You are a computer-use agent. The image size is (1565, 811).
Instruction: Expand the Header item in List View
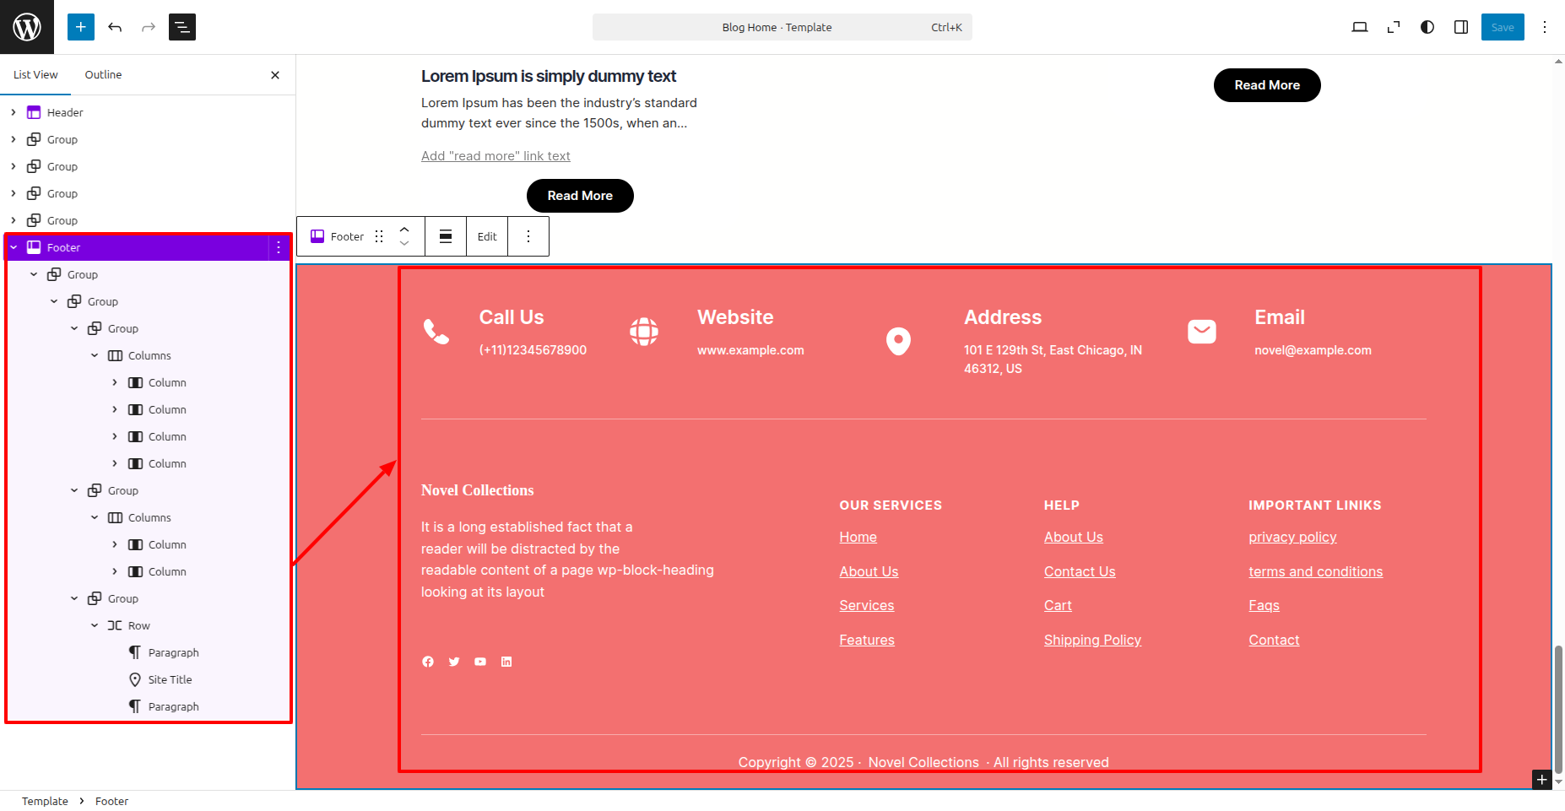pyautogui.click(x=14, y=112)
